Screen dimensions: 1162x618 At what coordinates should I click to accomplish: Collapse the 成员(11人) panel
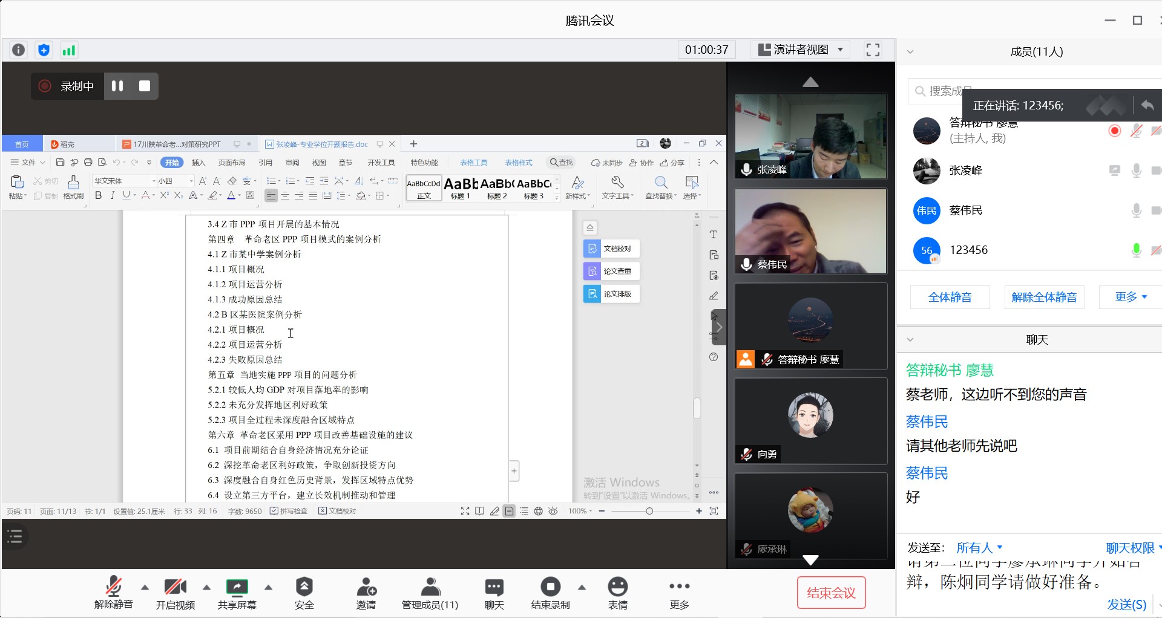(910, 51)
